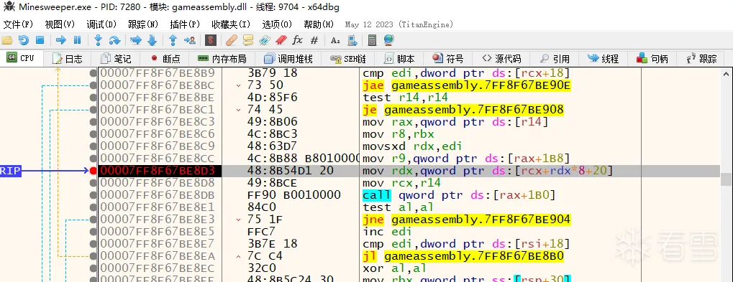The height and width of the screenshot is (282, 733).
Task: Click the disassembly vertical scrollbar up arrow
Action: [725, 74]
